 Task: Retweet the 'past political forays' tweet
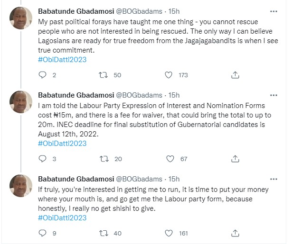pyautogui.click(x=103, y=75)
